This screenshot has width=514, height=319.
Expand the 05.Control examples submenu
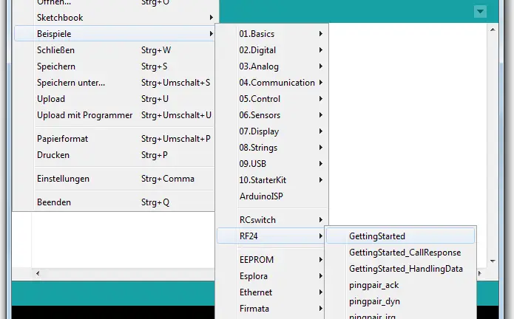coord(272,99)
